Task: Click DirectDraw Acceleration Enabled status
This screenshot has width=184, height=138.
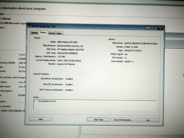Action: tap(69, 79)
